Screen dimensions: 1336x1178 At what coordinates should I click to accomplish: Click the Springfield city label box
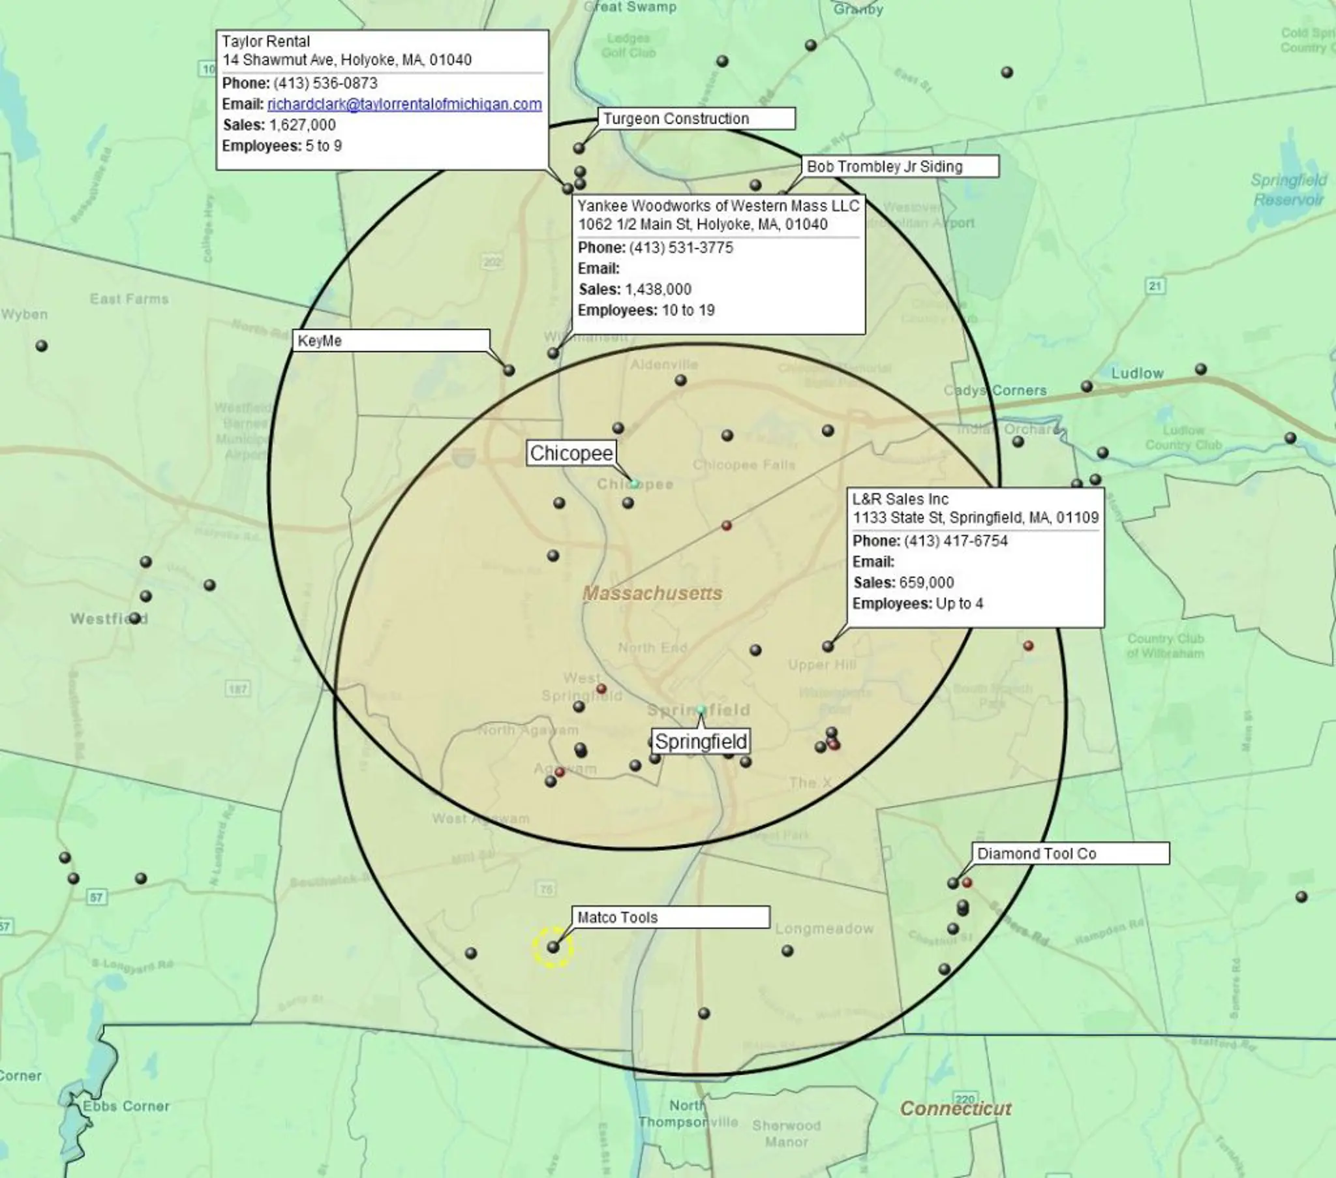tap(701, 742)
